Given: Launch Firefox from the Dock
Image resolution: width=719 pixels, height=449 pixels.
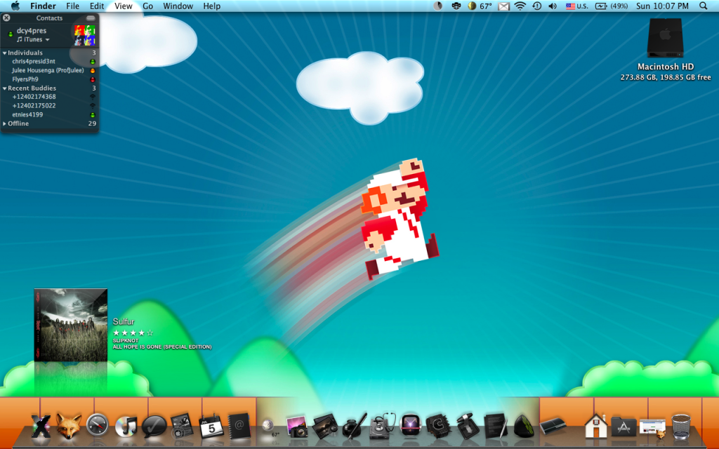Looking at the screenshot, I should (69, 425).
